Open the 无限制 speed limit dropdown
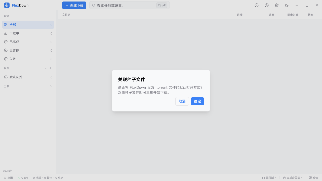Screen dimensions: 322x181 tap(269, 178)
